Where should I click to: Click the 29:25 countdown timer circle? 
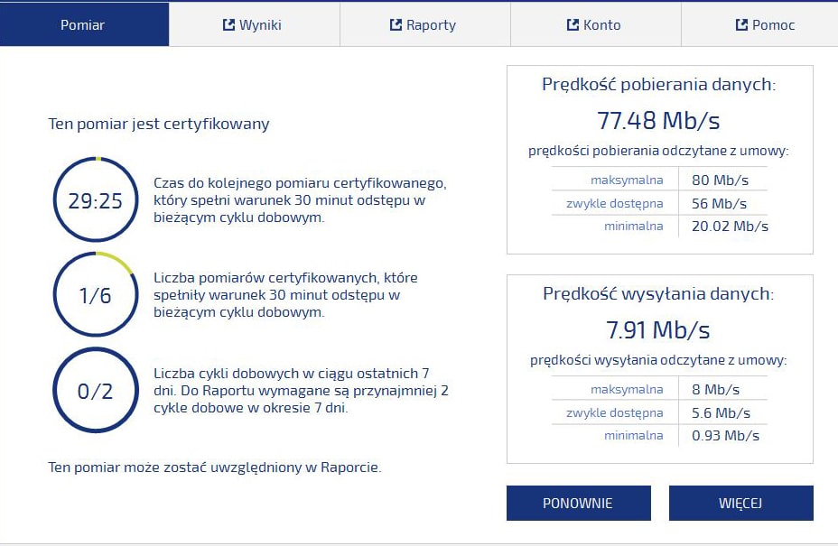[96, 199]
